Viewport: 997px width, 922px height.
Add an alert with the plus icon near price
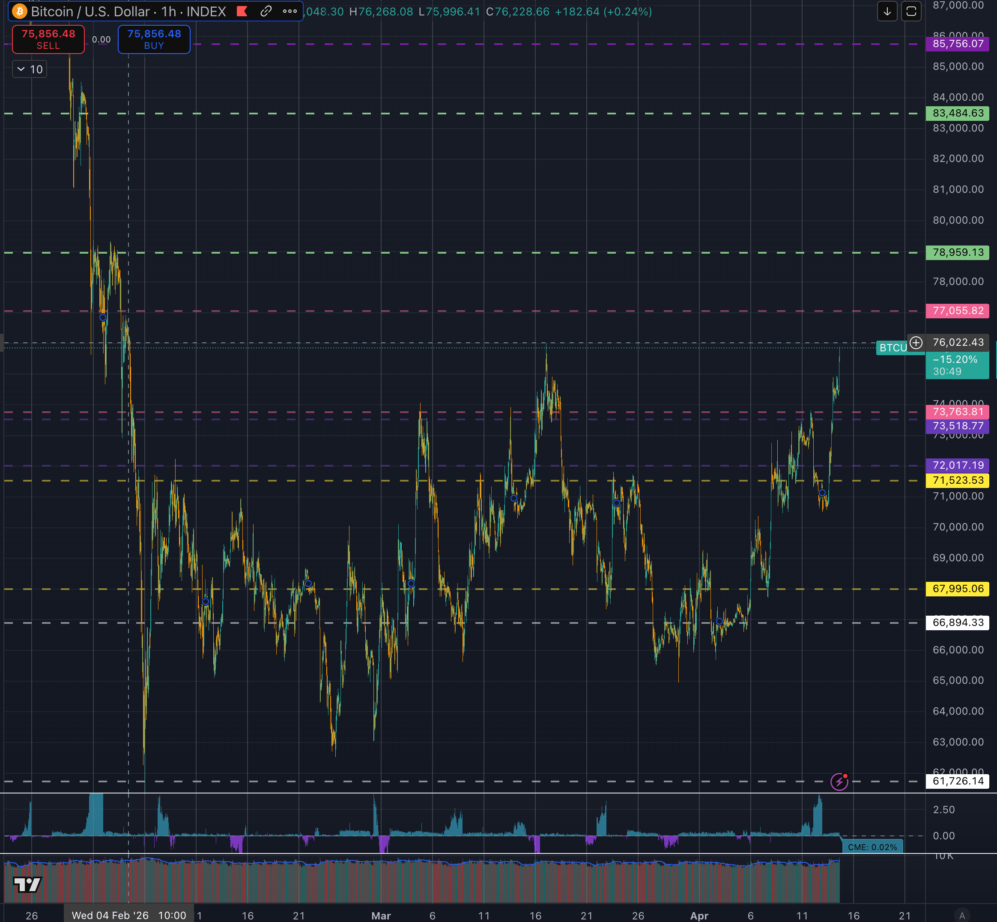[916, 343]
